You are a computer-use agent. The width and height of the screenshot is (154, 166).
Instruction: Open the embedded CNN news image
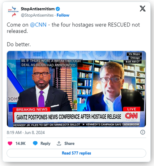coord(76,89)
